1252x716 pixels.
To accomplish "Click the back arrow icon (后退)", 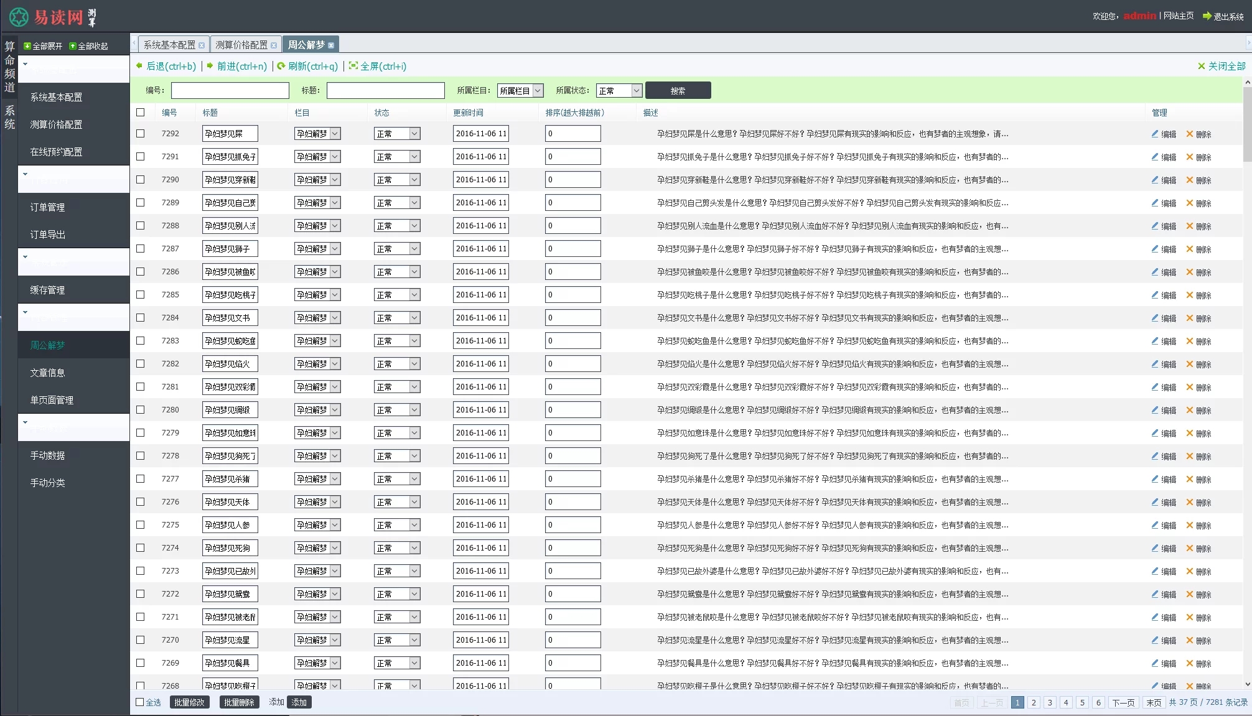I will 139,65.
